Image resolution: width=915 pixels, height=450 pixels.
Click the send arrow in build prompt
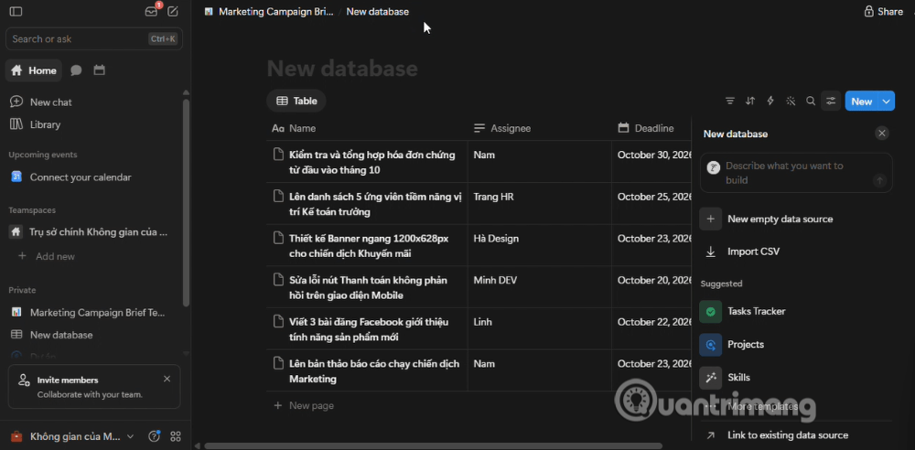tap(879, 181)
